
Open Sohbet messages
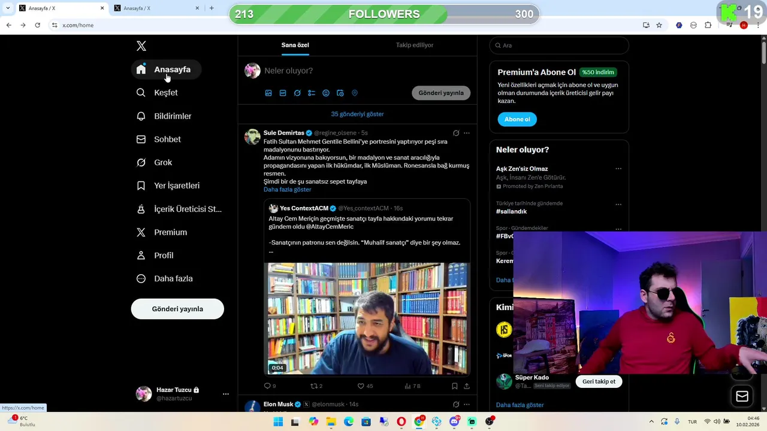[159, 139]
